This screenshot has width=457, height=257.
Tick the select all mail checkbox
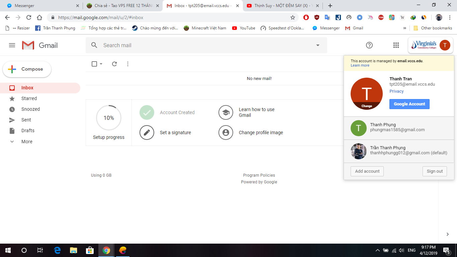point(94,64)
